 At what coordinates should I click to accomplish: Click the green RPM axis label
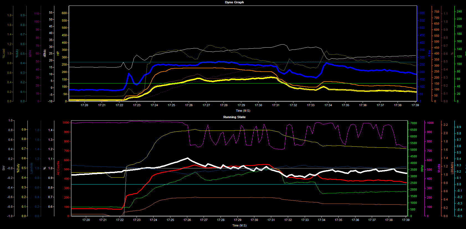tap(422, 168)
